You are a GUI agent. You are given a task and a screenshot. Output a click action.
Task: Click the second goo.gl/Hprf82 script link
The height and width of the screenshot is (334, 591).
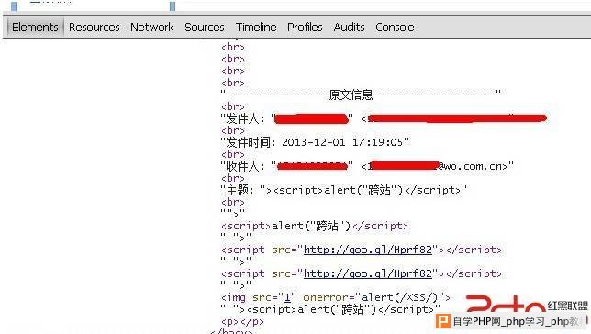coord(368,273)
